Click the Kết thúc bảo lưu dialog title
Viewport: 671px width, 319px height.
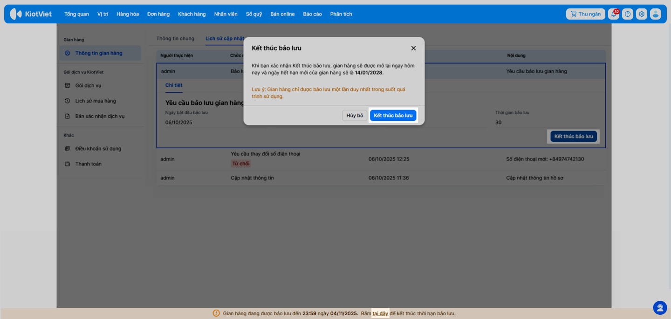[x=276, y=48]
